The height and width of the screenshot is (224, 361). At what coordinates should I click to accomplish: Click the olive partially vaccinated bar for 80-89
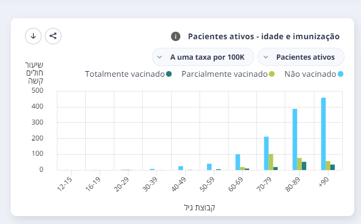300,164
